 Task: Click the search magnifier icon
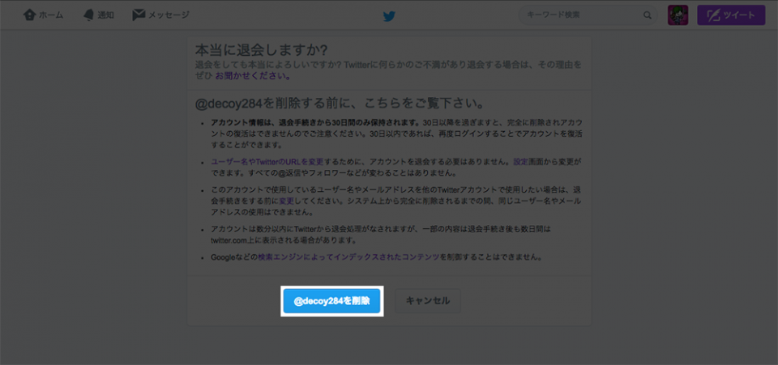(647, 15)
